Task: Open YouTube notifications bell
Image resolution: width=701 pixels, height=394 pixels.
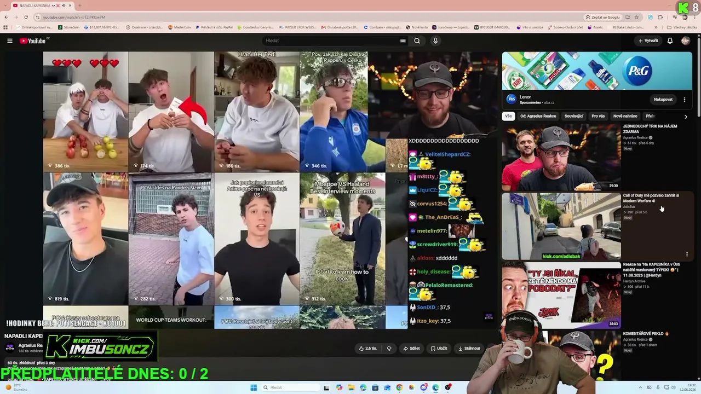Action: point(670,41)
